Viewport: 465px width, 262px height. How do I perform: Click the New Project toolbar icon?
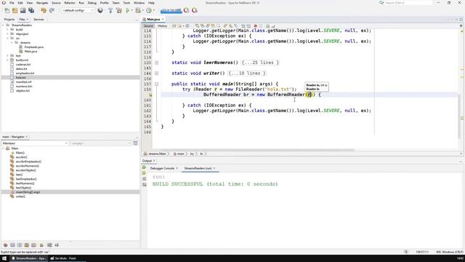(x=15, y=10)
